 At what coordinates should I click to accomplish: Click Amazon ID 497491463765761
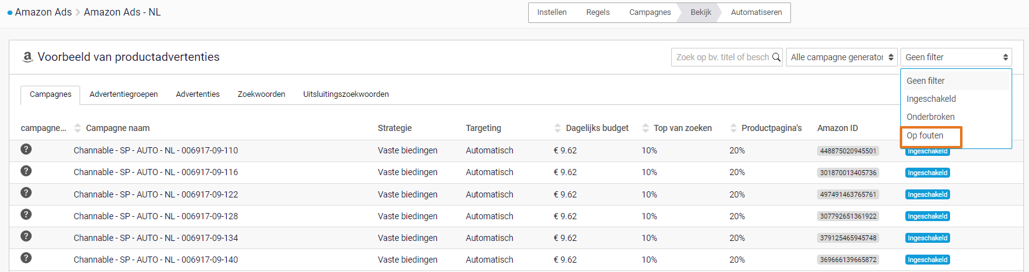tap(848, 194)
